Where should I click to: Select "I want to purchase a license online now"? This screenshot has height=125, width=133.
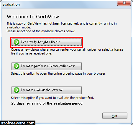47,66
